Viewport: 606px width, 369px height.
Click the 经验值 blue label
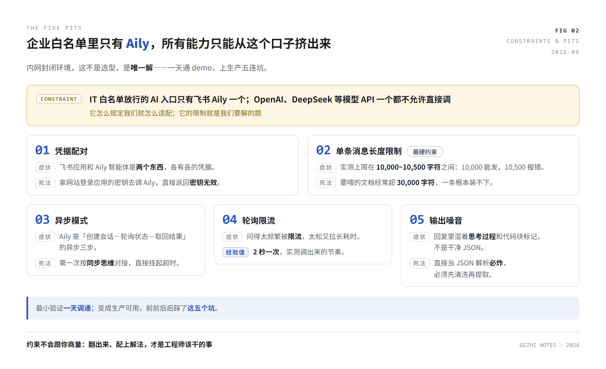pos(235,252)
